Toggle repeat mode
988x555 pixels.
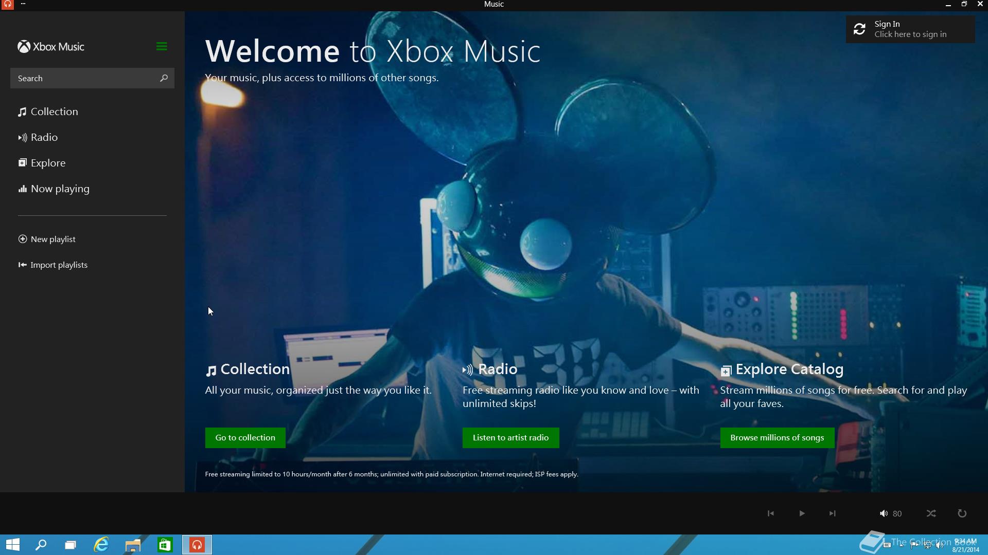pyautogui.click(x=962, y=513)
